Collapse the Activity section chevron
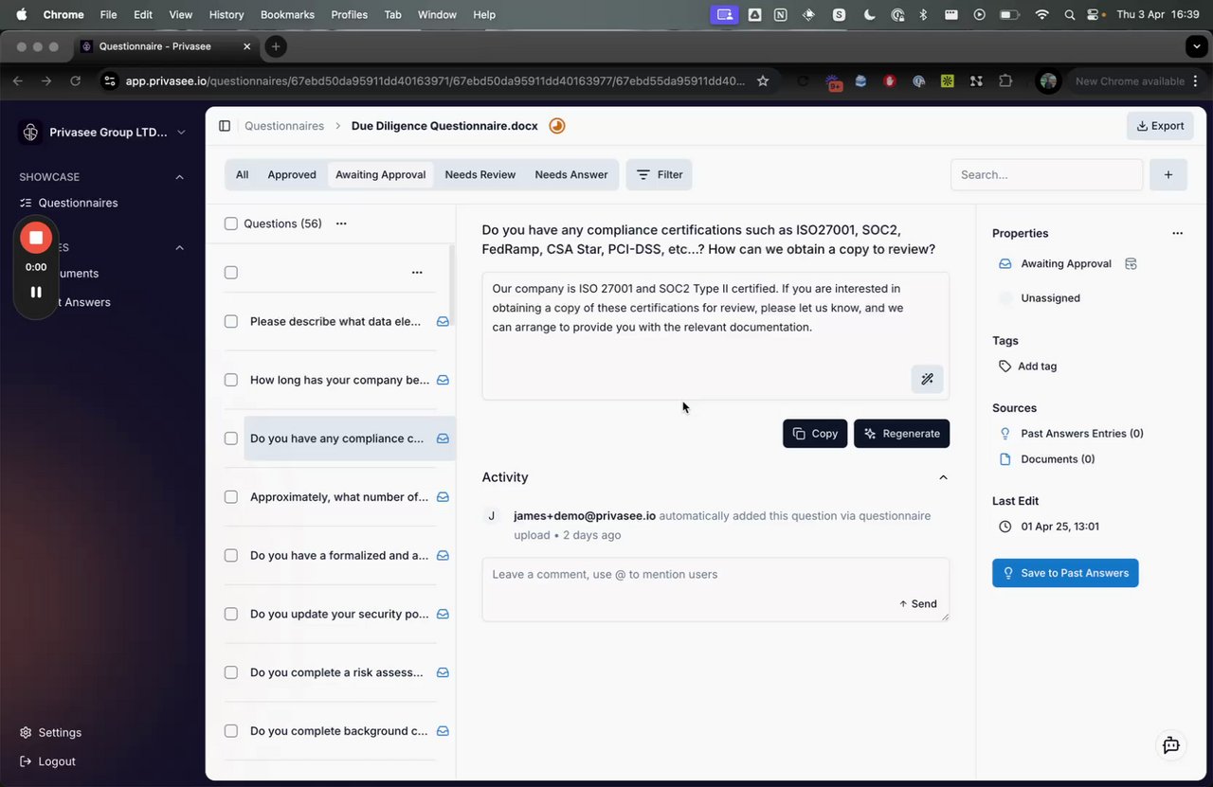This screenshot has width=1213, height=787. pos(943,477)
